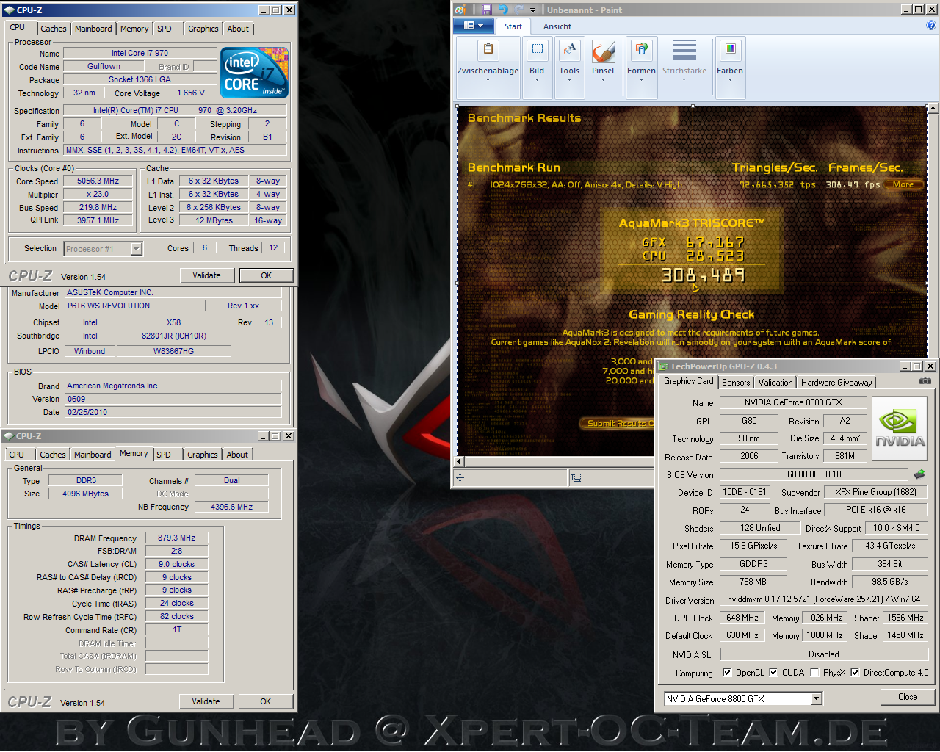The width and height of the screenshot is (940, 752).
Task: Click the Subvendor value XFX Pine Group
Action: pos(875,492)
